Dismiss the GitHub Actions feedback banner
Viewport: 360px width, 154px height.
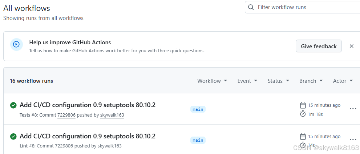tap(351, 46)
